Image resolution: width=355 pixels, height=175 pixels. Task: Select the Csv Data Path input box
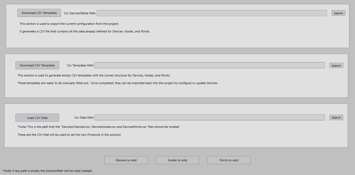[x=210, y=118]
